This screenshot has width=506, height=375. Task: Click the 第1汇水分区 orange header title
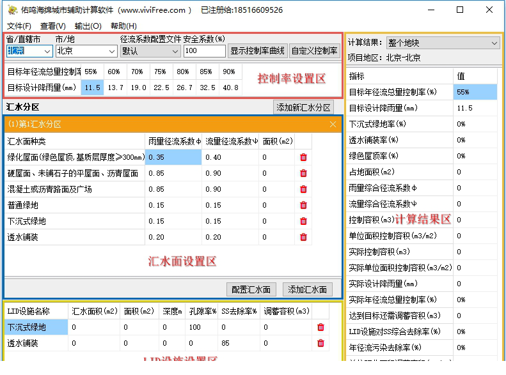click(x=35, y=125)
